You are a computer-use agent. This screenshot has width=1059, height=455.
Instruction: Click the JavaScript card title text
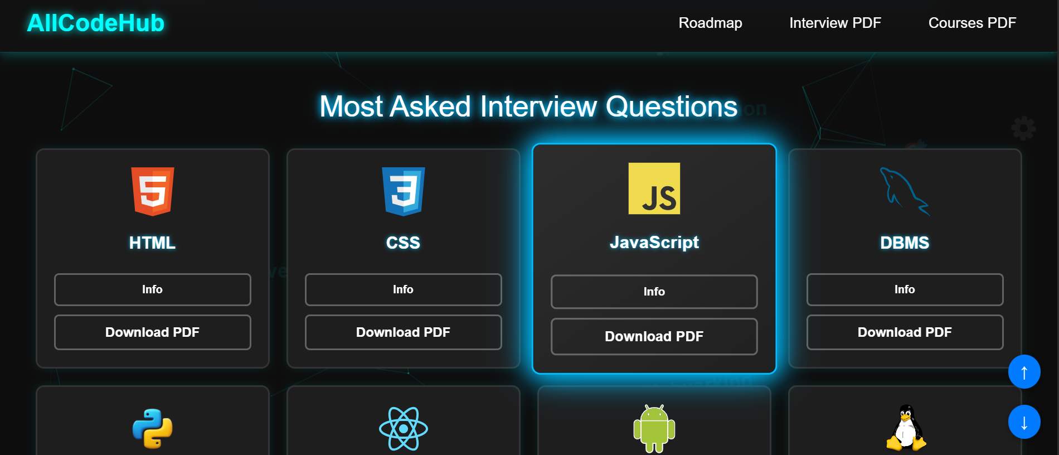point(654,242)
